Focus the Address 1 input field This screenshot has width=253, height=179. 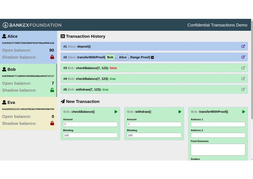(218, 124)
